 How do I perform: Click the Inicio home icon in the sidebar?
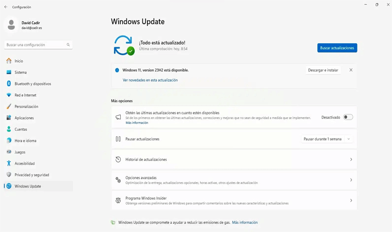pyautogui.click(x=9, y=61)
